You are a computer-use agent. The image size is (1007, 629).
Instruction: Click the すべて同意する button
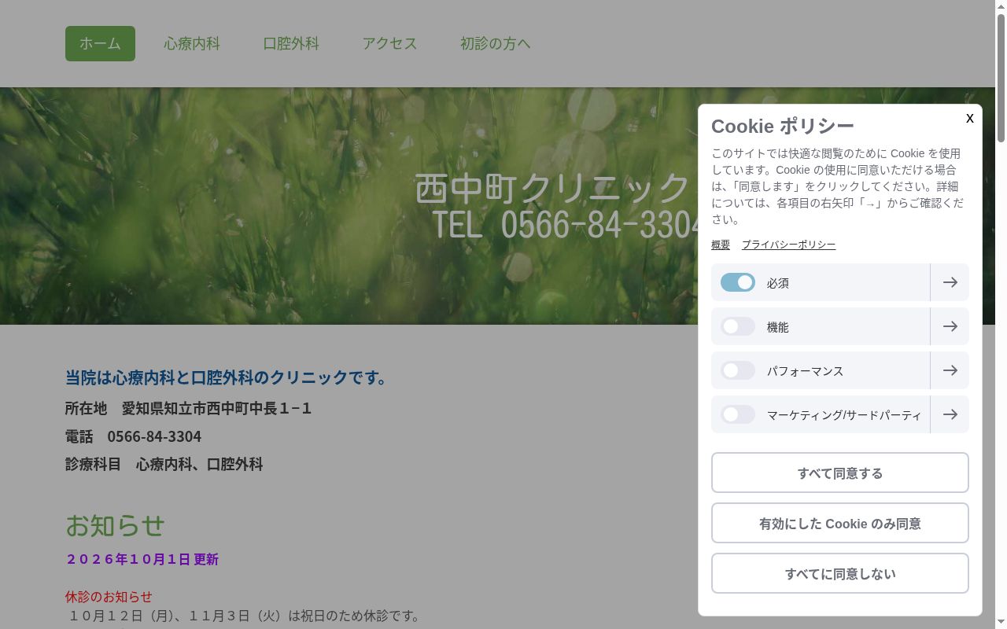tap(840, 473)
